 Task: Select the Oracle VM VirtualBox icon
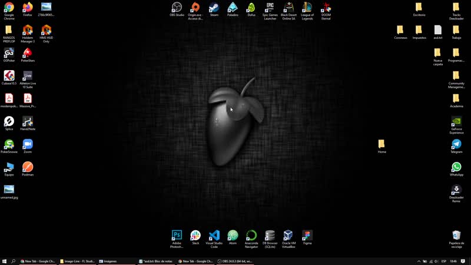pyautogui.click(x=288, y=236)
